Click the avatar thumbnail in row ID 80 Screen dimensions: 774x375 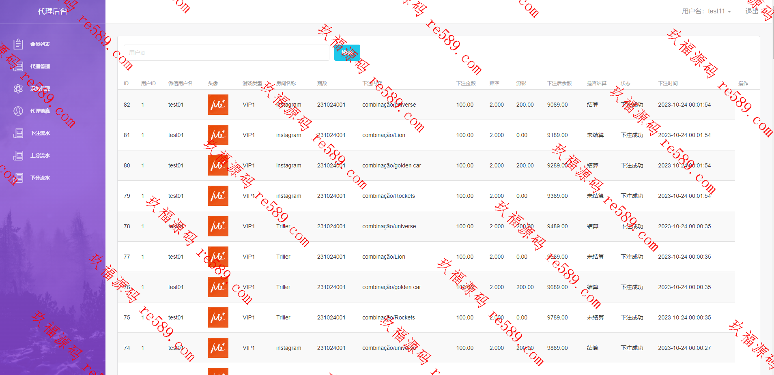[x=218, y=165]
